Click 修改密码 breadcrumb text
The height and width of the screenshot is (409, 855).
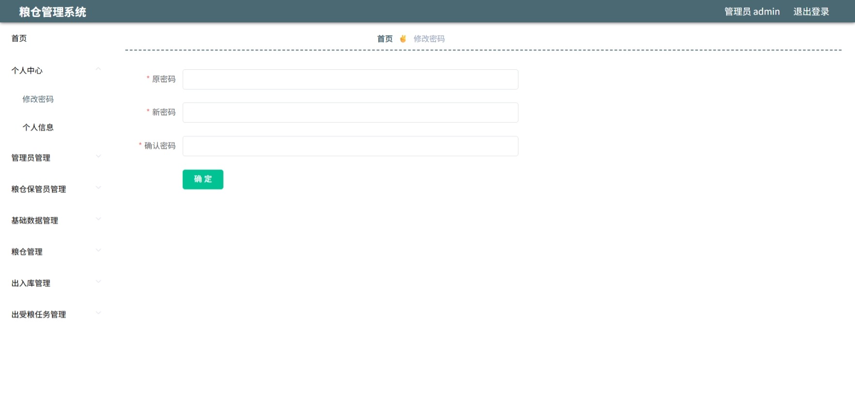tap(429, 39)
